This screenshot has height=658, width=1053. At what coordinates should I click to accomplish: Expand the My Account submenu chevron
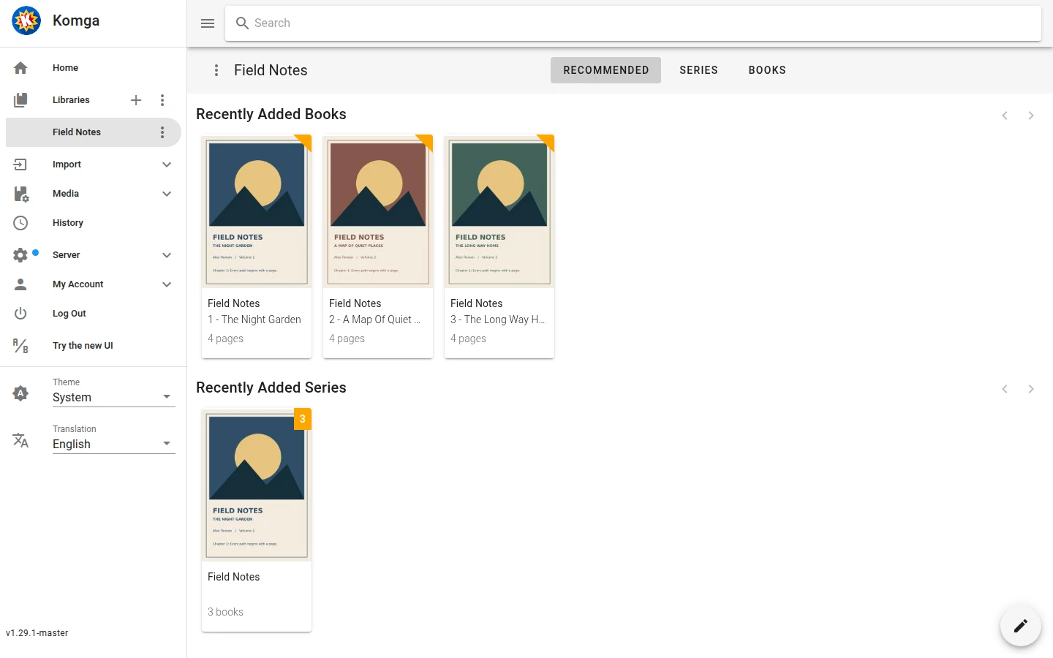(x=167, y=284)
